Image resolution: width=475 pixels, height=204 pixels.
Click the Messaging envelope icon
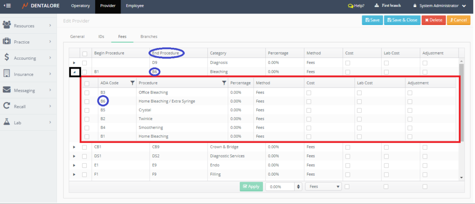point(7,89)
